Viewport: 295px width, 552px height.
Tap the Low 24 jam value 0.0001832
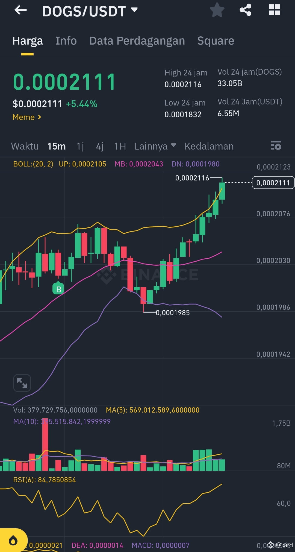(183, 115)
